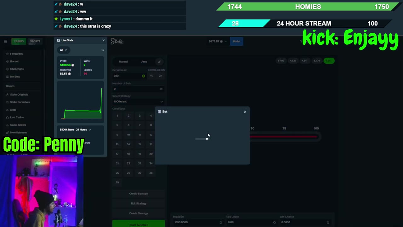Image resolution: width=403 pixels, height=227 pixels.
Task: Open the Select Strategy 1000xstrat dropdown
Action: 138,102
